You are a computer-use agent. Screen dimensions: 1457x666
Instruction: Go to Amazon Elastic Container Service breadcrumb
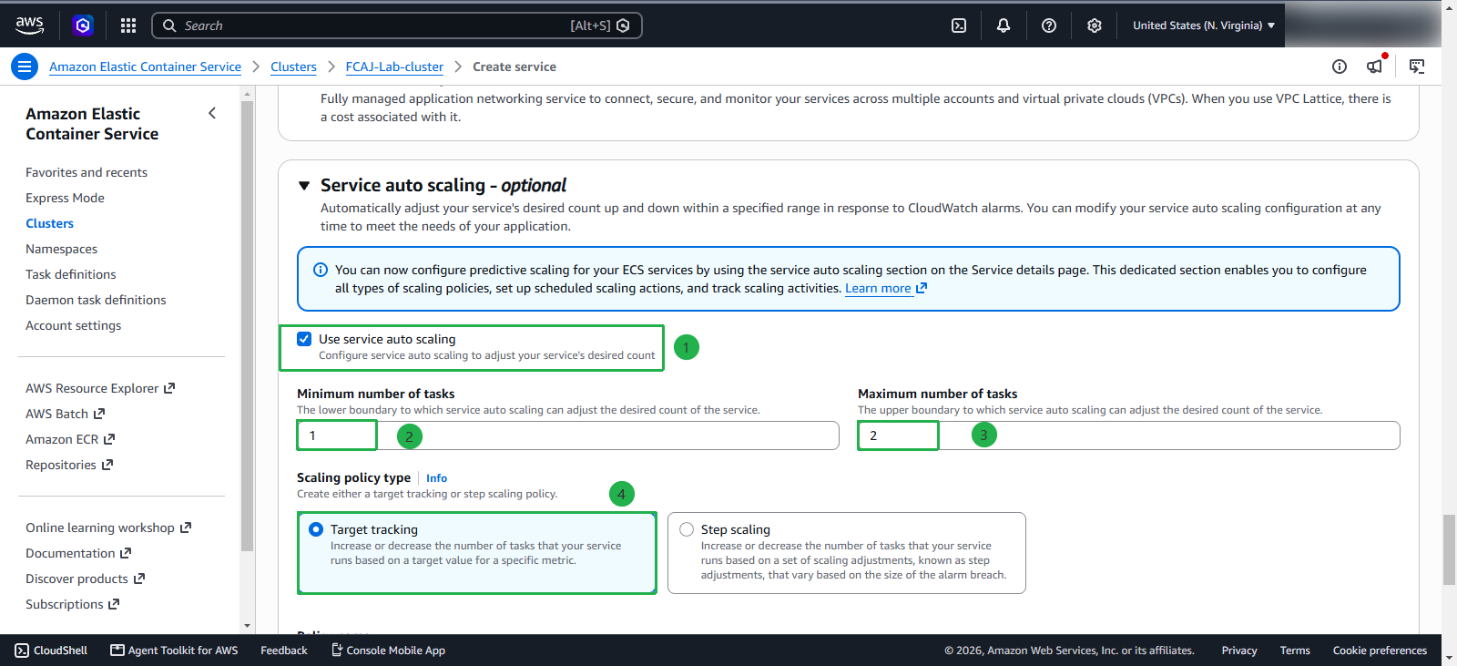coord(145,67)
